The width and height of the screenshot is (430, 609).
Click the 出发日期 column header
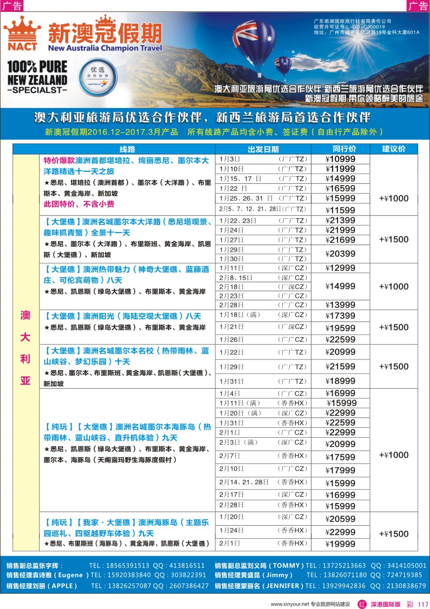[x=263, y=149]
